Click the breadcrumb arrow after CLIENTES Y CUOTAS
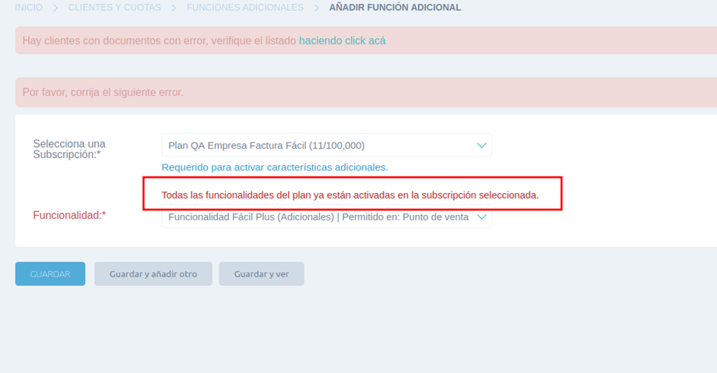 tap(174, 8)
